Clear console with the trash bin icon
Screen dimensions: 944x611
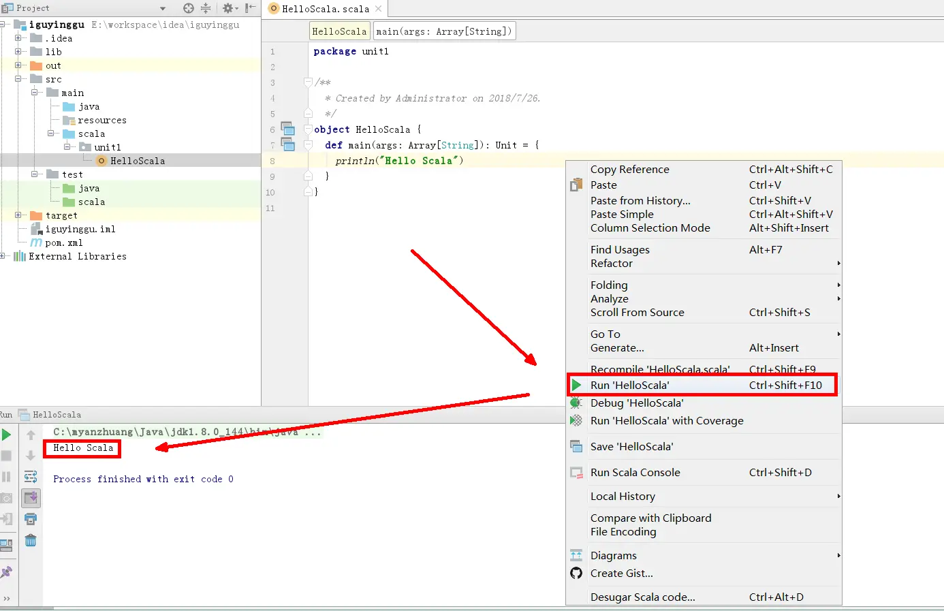coord(31,540)
